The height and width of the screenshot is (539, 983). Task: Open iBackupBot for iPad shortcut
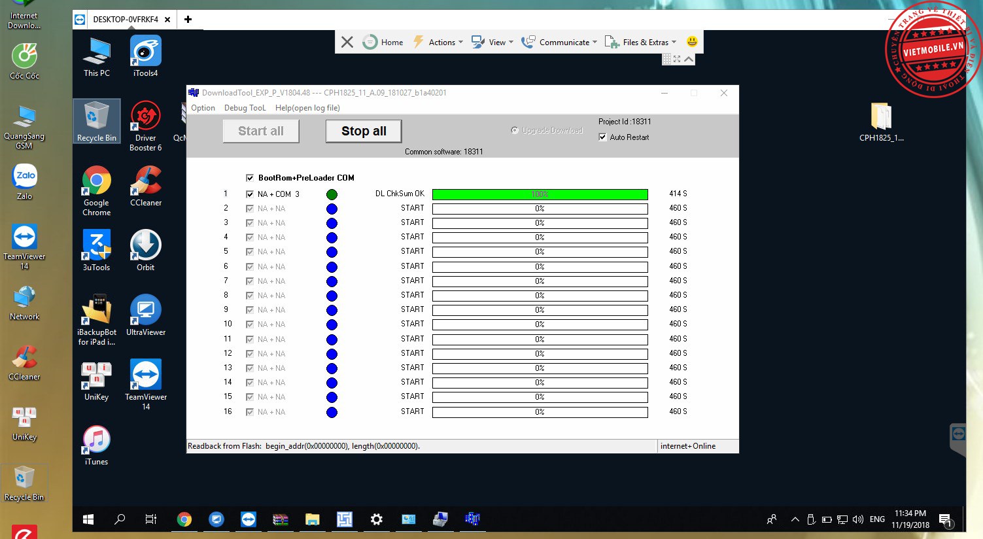97,319
